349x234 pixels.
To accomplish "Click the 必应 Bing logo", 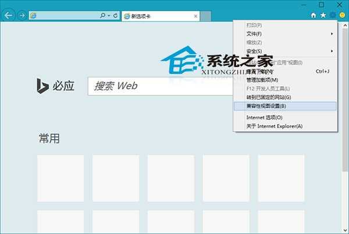I will (x=56, y=86).
